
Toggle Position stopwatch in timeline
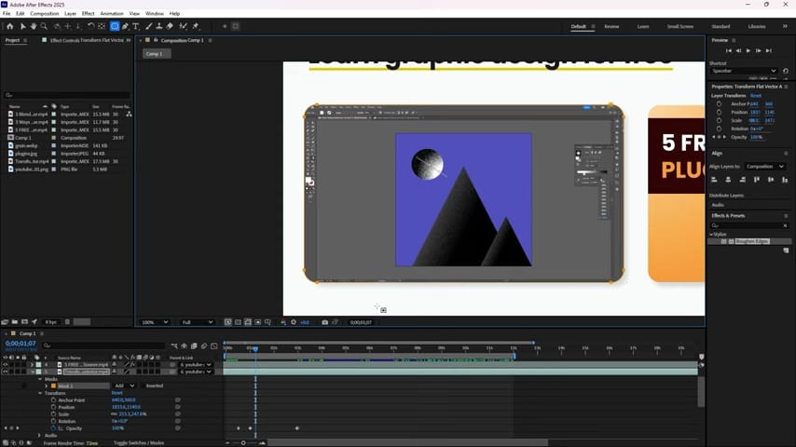point(53,407)
